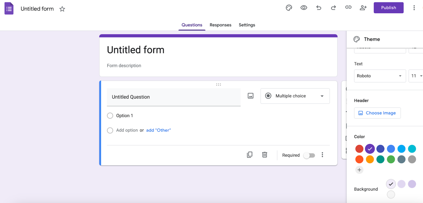Rename the form via top-left Untitled form
Screen dimensions: 423x203
point(37,9)
